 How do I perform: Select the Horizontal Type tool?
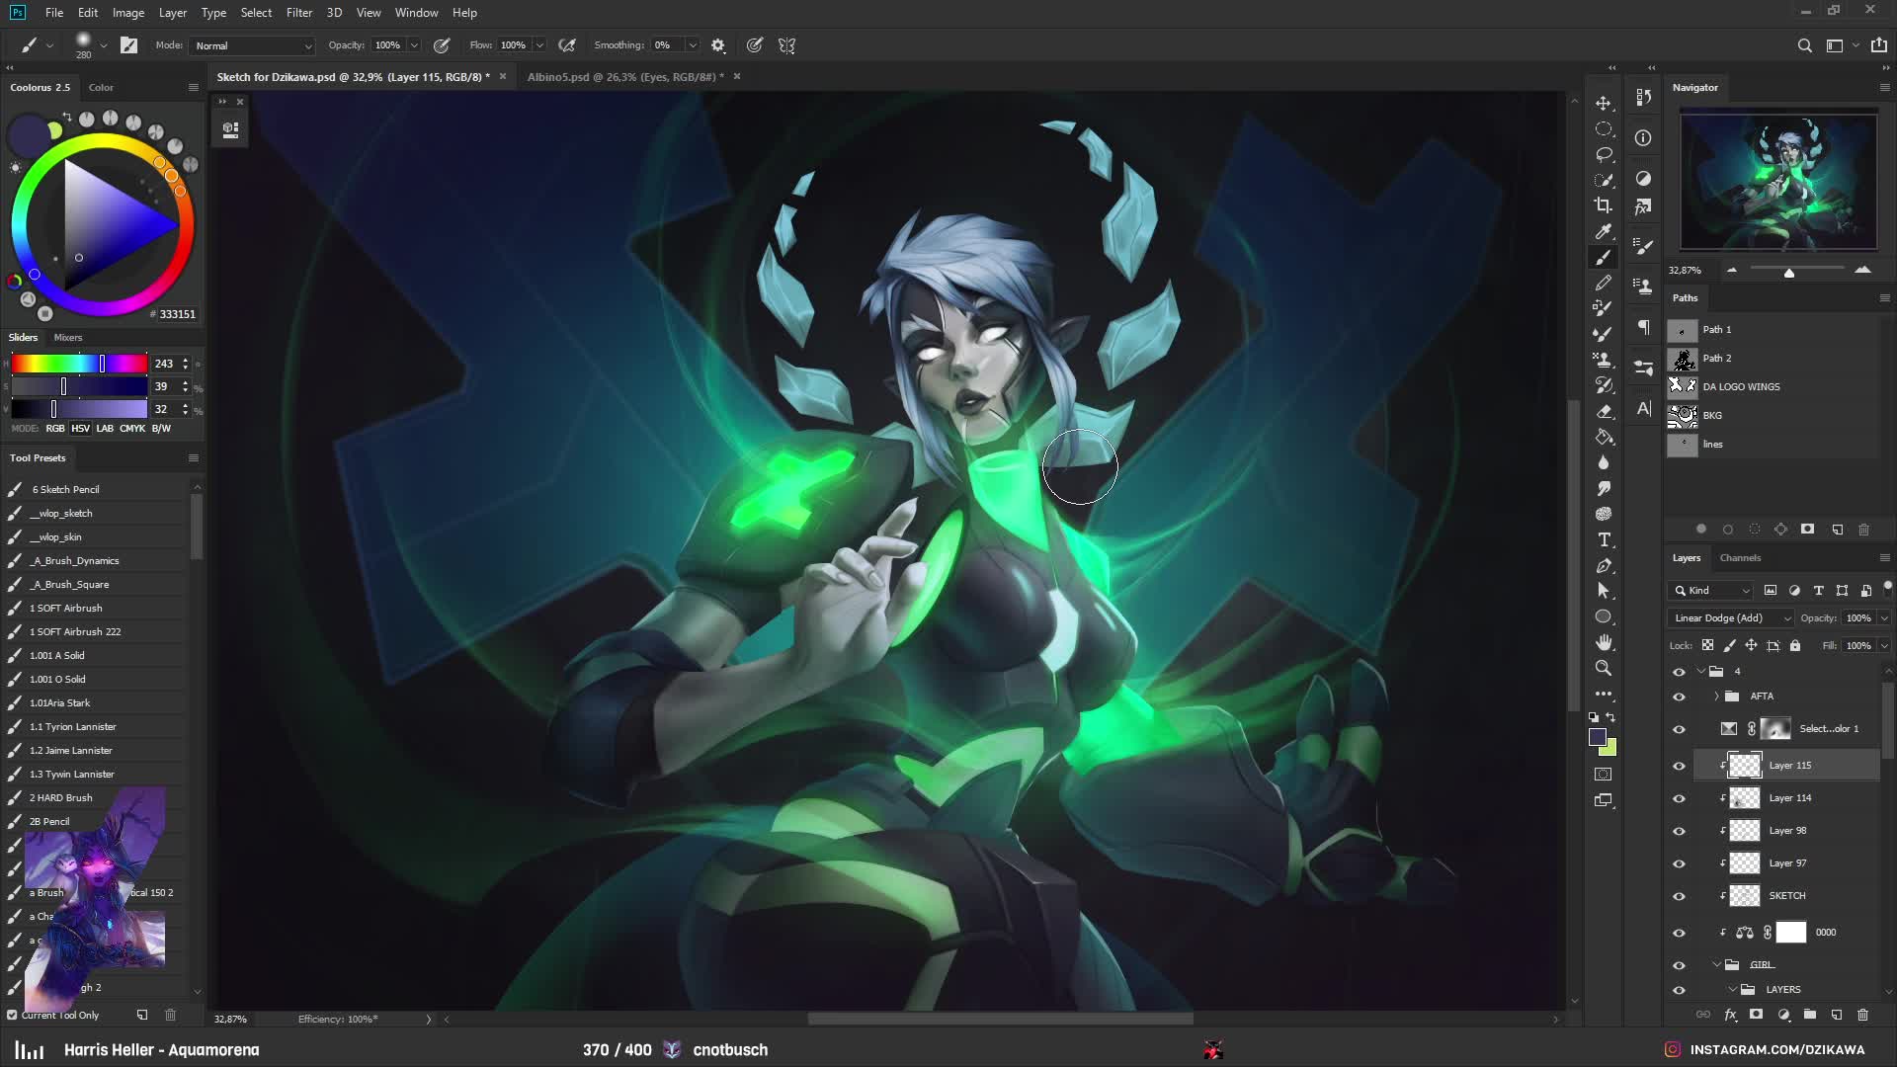click(1604, 539)
